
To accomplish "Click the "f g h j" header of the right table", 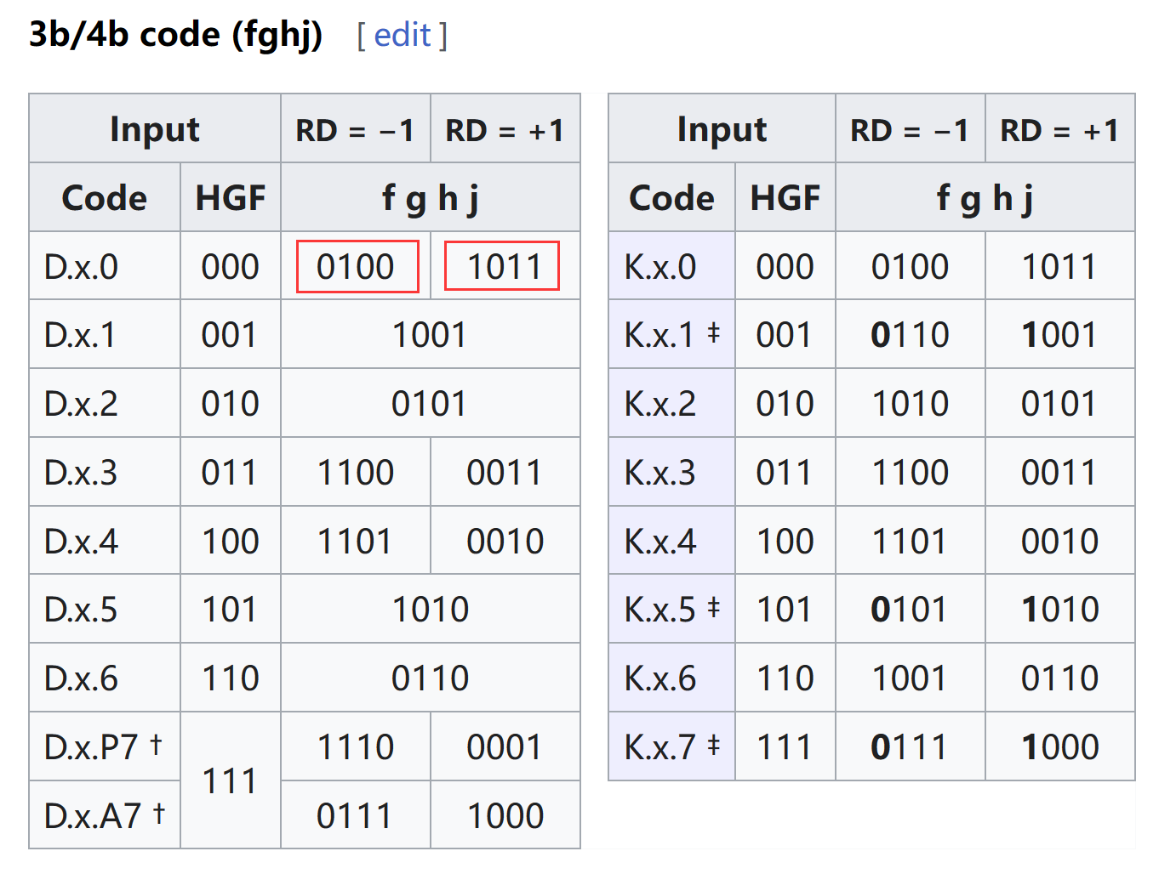I will (985, 198).
